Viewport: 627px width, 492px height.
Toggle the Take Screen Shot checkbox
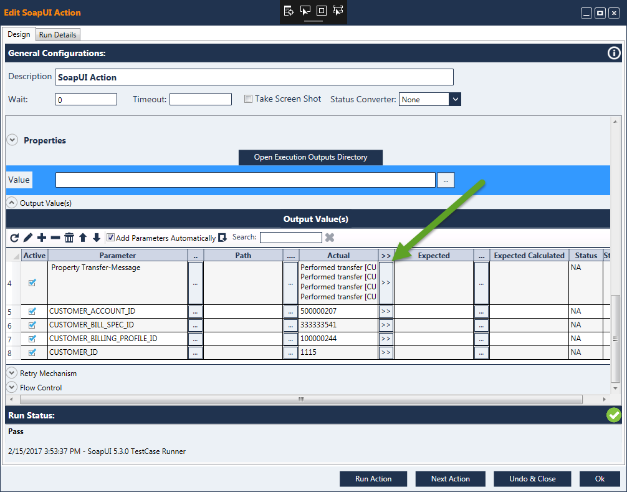click(248, 99)
